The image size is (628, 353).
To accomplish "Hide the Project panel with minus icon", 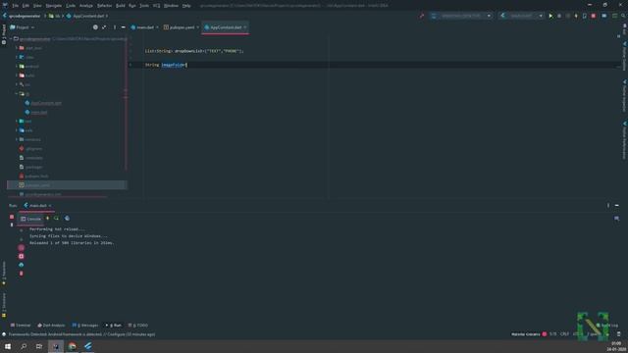I will point(124,27).
